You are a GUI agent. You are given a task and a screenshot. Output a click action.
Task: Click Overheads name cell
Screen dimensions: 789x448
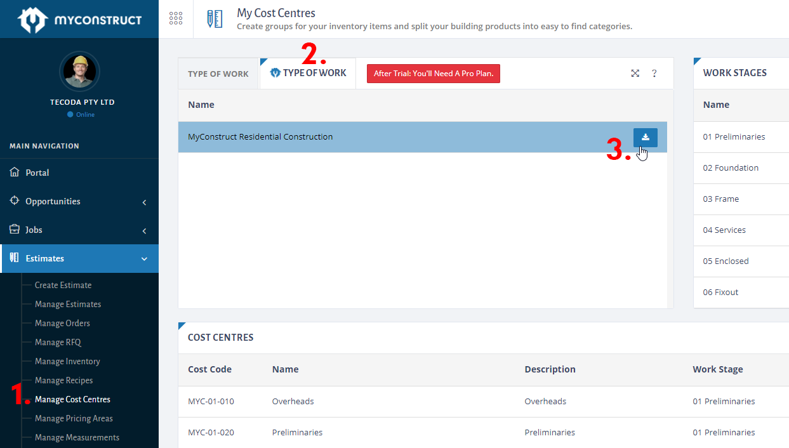point(293,401)
